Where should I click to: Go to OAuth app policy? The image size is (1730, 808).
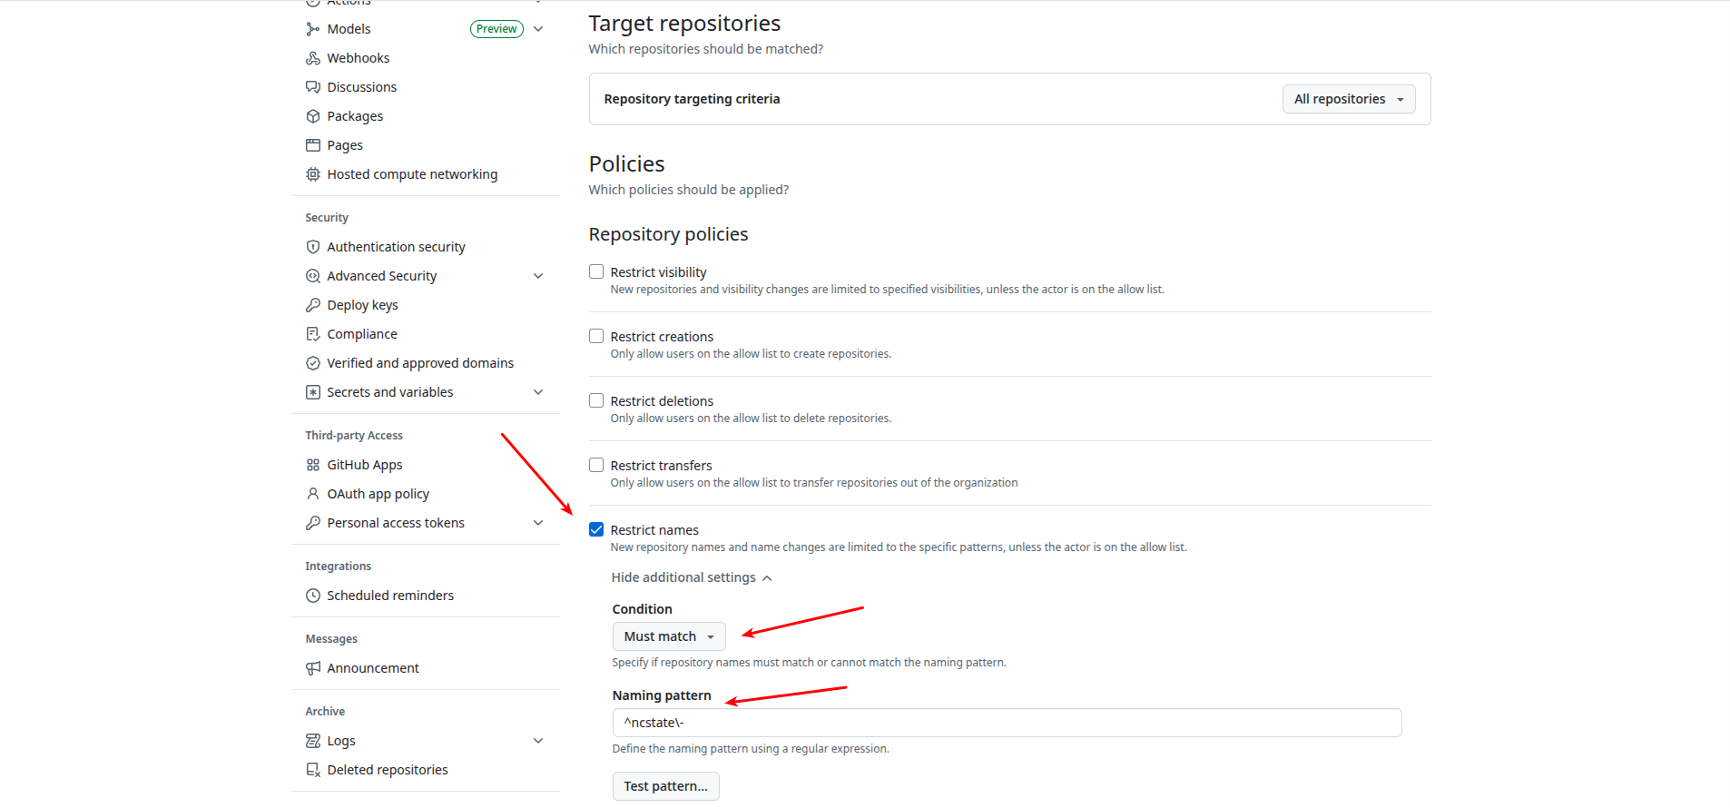point(378,494)
